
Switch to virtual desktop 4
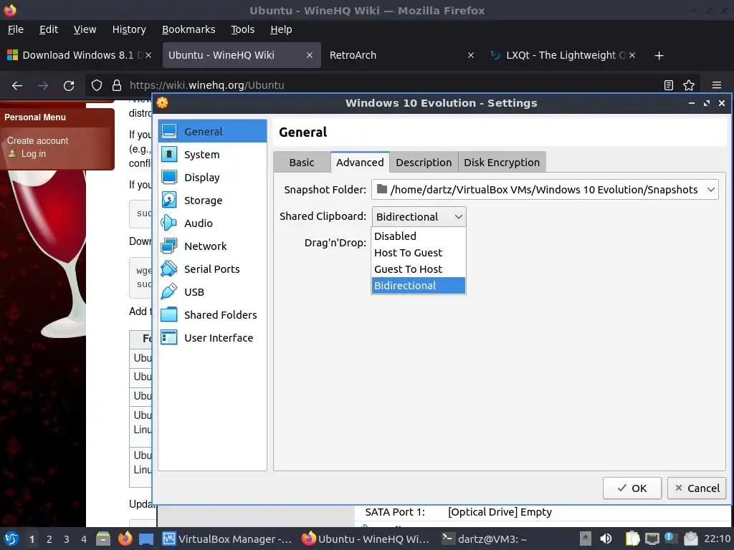pos(83,539)
